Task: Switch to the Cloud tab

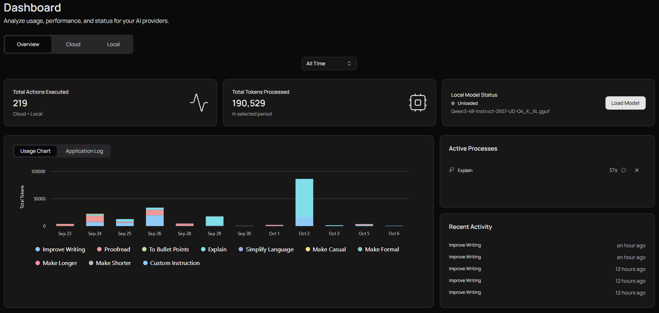Action: pos(73,44)
